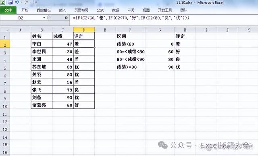
Task: Select the cell containing 赵云
Action: (42, 82)
